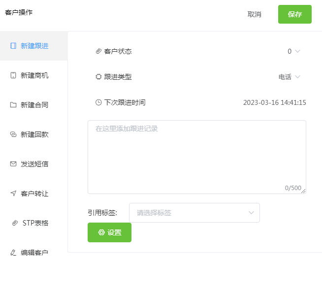Click the 新建合同 folder icon
Screen dimensions: 322x293
(x=13, y=105)
